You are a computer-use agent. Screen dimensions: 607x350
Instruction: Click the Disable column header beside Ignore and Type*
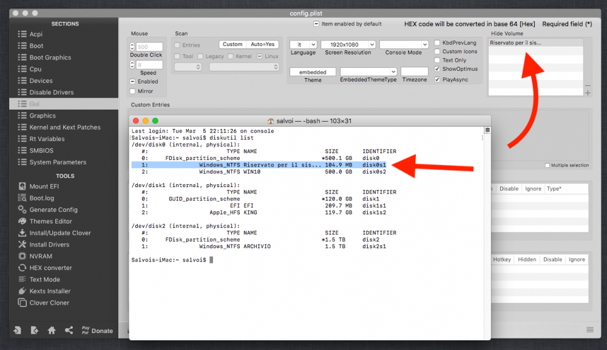click(509, 188)
